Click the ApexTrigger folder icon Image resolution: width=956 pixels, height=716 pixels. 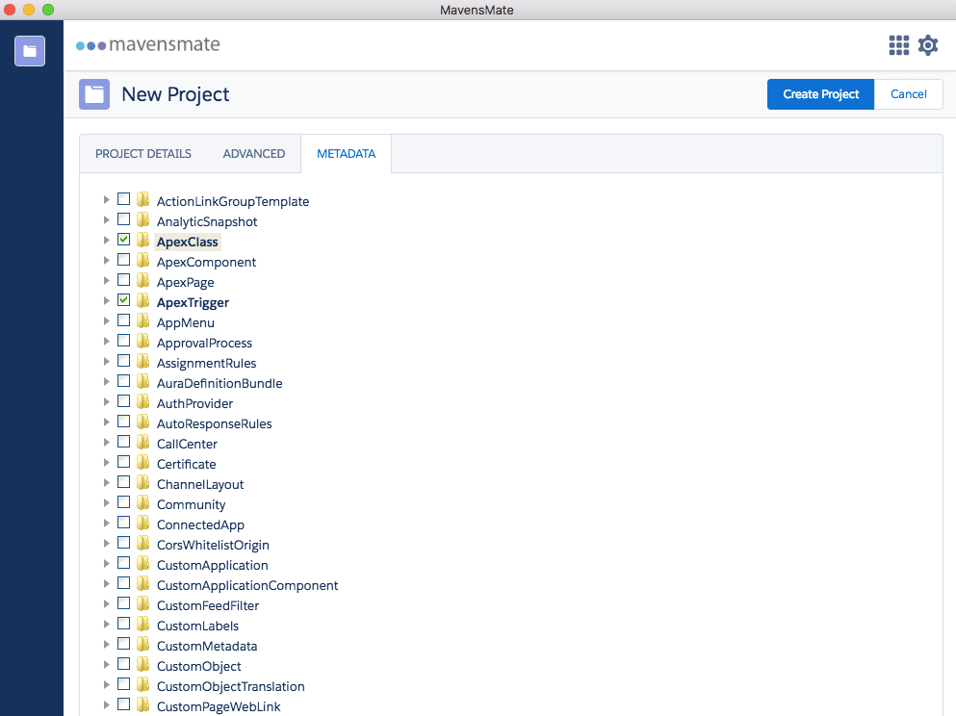pos(142,300)
